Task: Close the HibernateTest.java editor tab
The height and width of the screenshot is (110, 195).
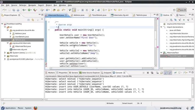Action: (x=66, y=15)
